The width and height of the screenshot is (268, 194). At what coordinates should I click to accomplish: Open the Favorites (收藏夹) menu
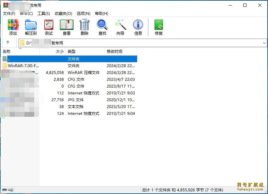coord(63,14)
